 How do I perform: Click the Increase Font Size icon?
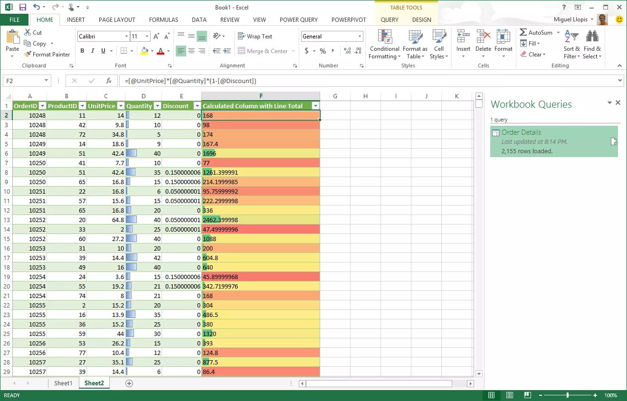pos(156,36)
